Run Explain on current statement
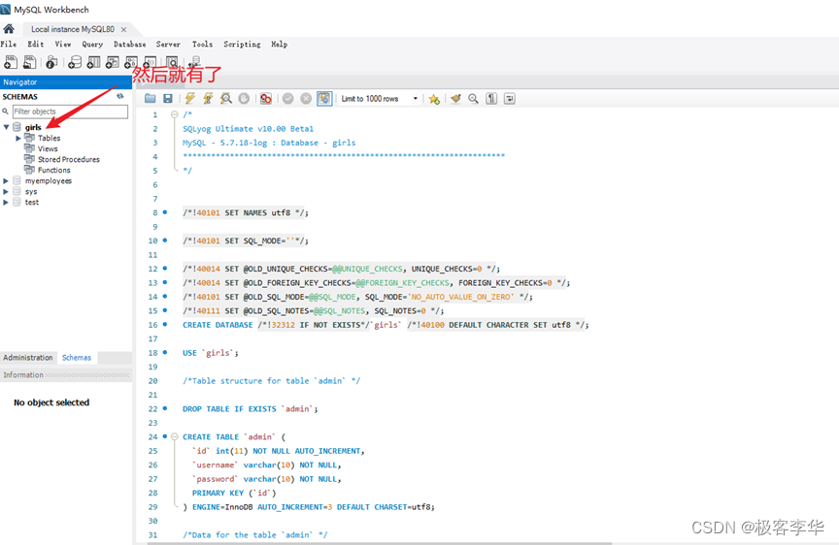 click(x=226, y=99)
